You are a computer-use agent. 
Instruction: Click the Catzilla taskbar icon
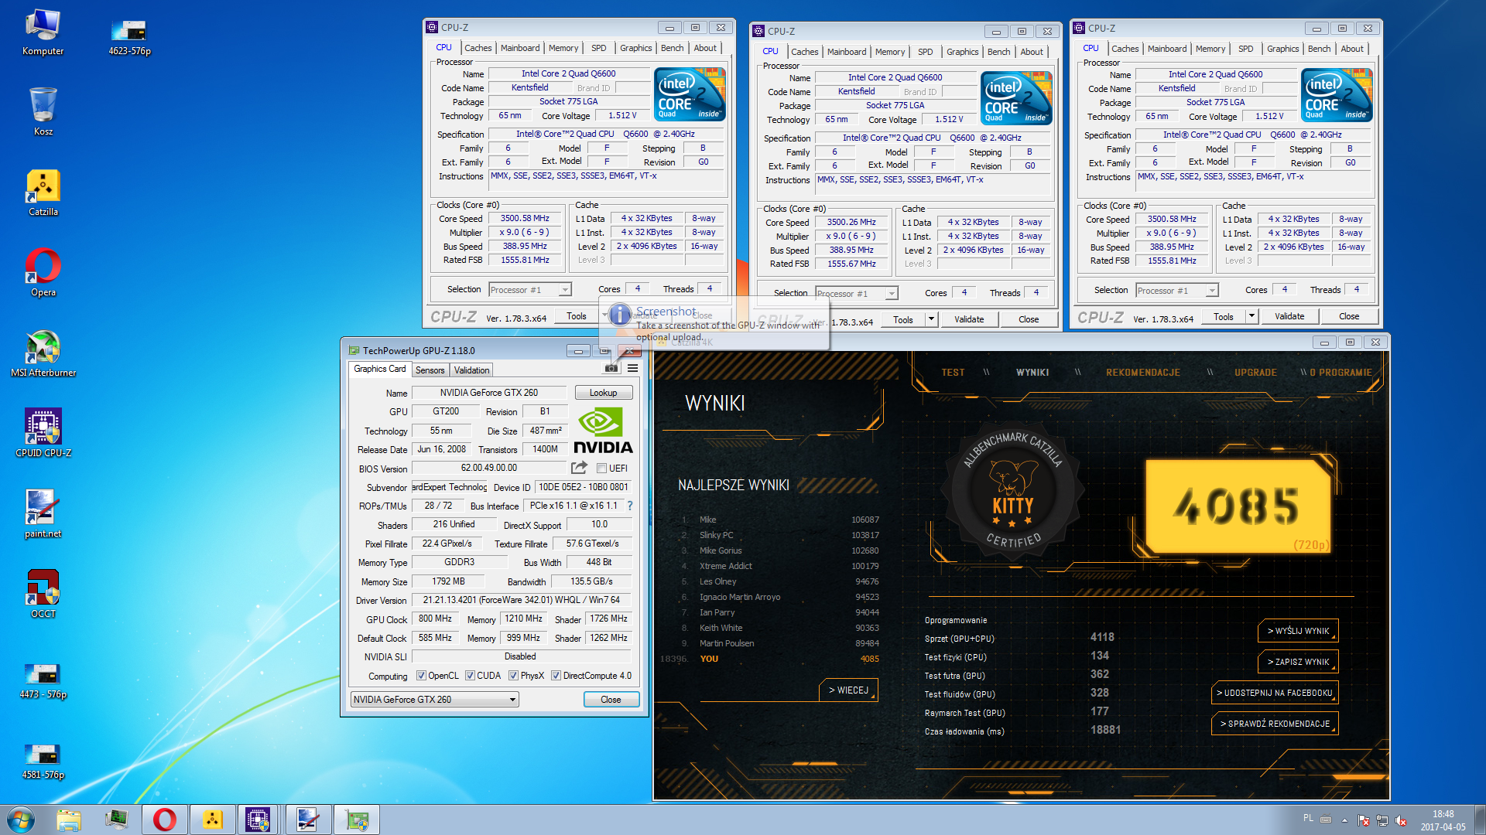(211, 820)
